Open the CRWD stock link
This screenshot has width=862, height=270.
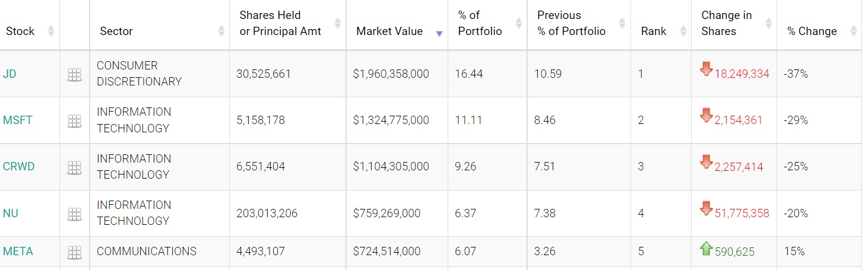[19, 166]
